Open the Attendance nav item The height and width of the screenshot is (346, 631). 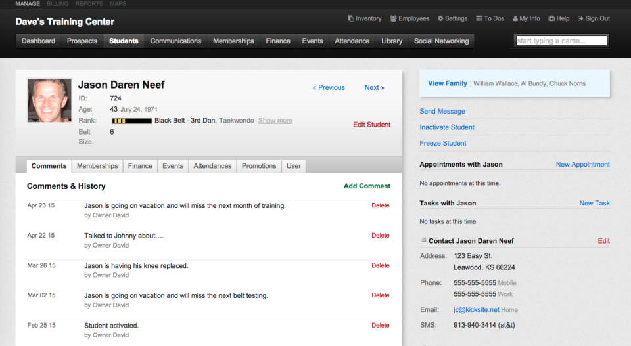(x=352, y=41)
